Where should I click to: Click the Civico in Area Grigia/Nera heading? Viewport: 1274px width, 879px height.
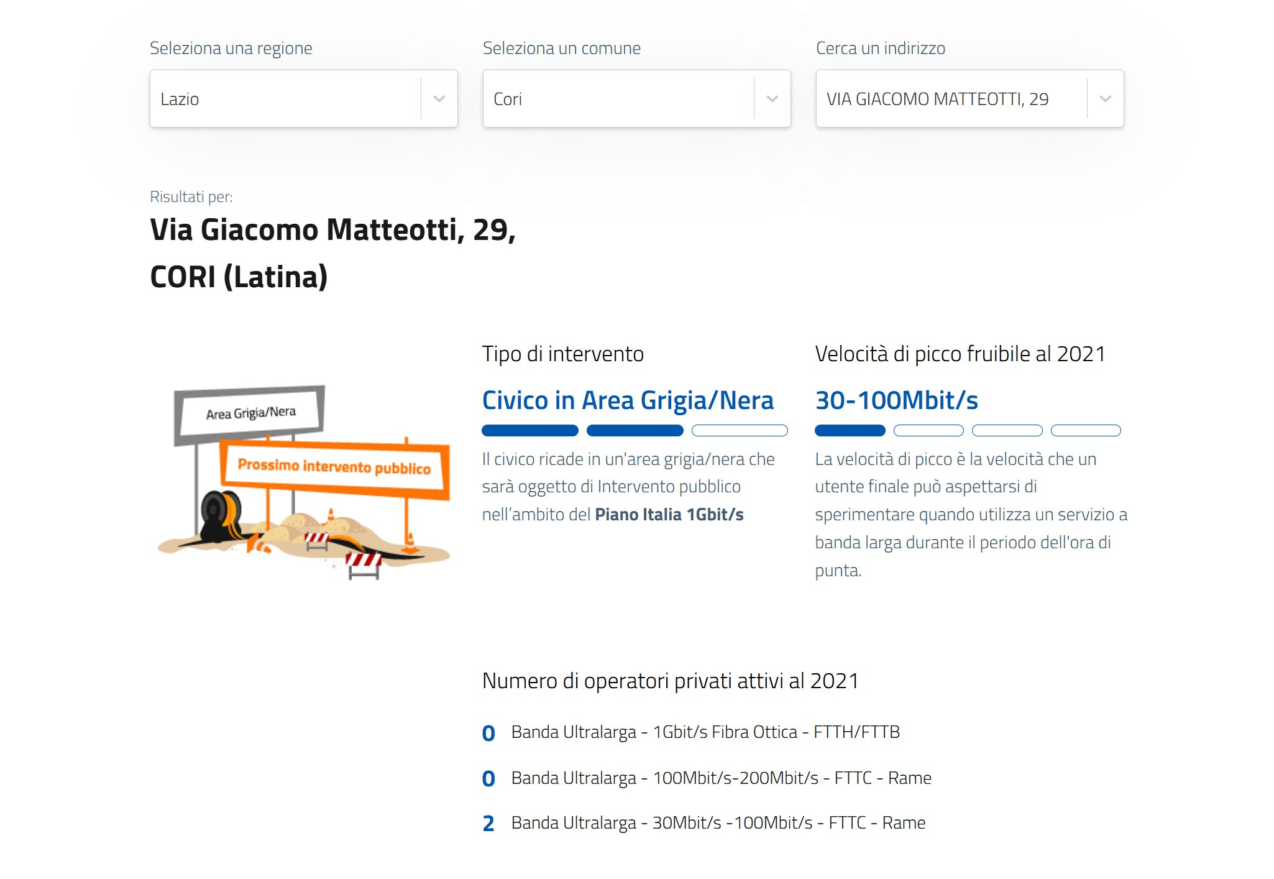pyautogui.click(x=628, y=400)
